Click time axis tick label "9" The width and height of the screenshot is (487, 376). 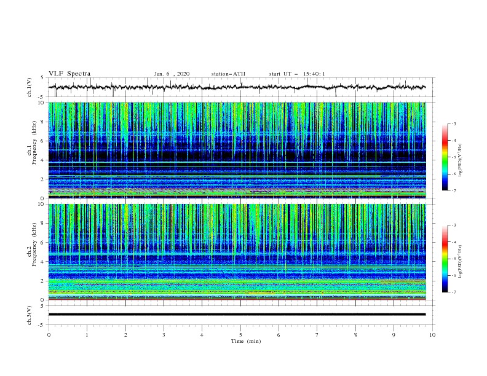(394, 335)
